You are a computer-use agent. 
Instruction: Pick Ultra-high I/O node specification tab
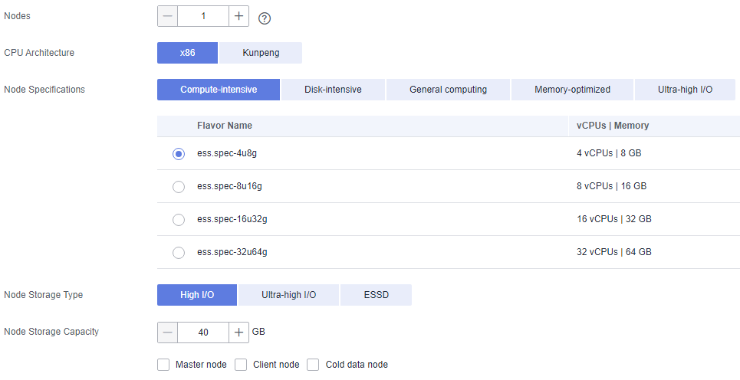point(685,90)
